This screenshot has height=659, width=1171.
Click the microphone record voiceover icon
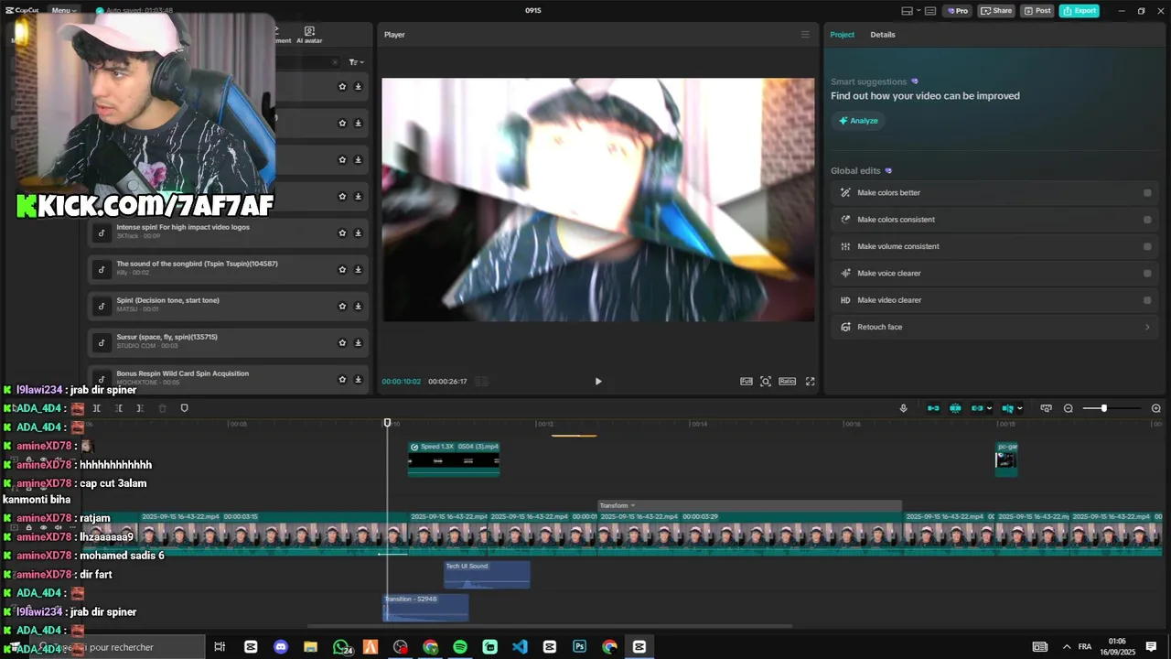904,408
